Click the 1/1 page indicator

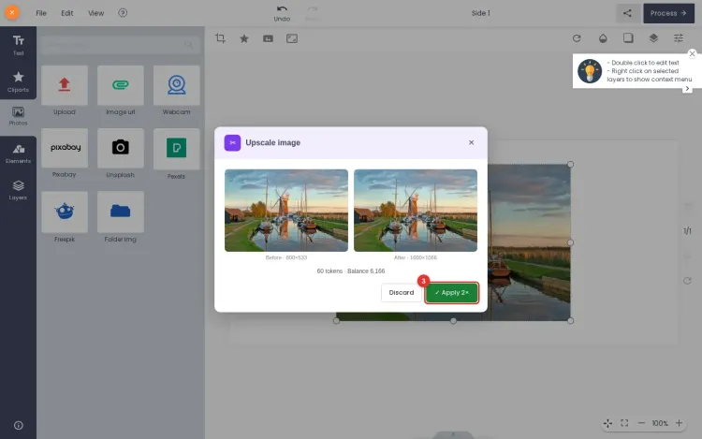click(x=687, y=231)
